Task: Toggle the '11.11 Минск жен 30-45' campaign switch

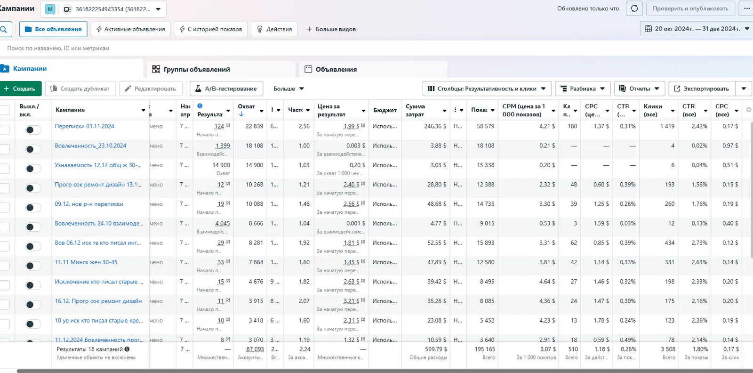Action: pos(33,266)
